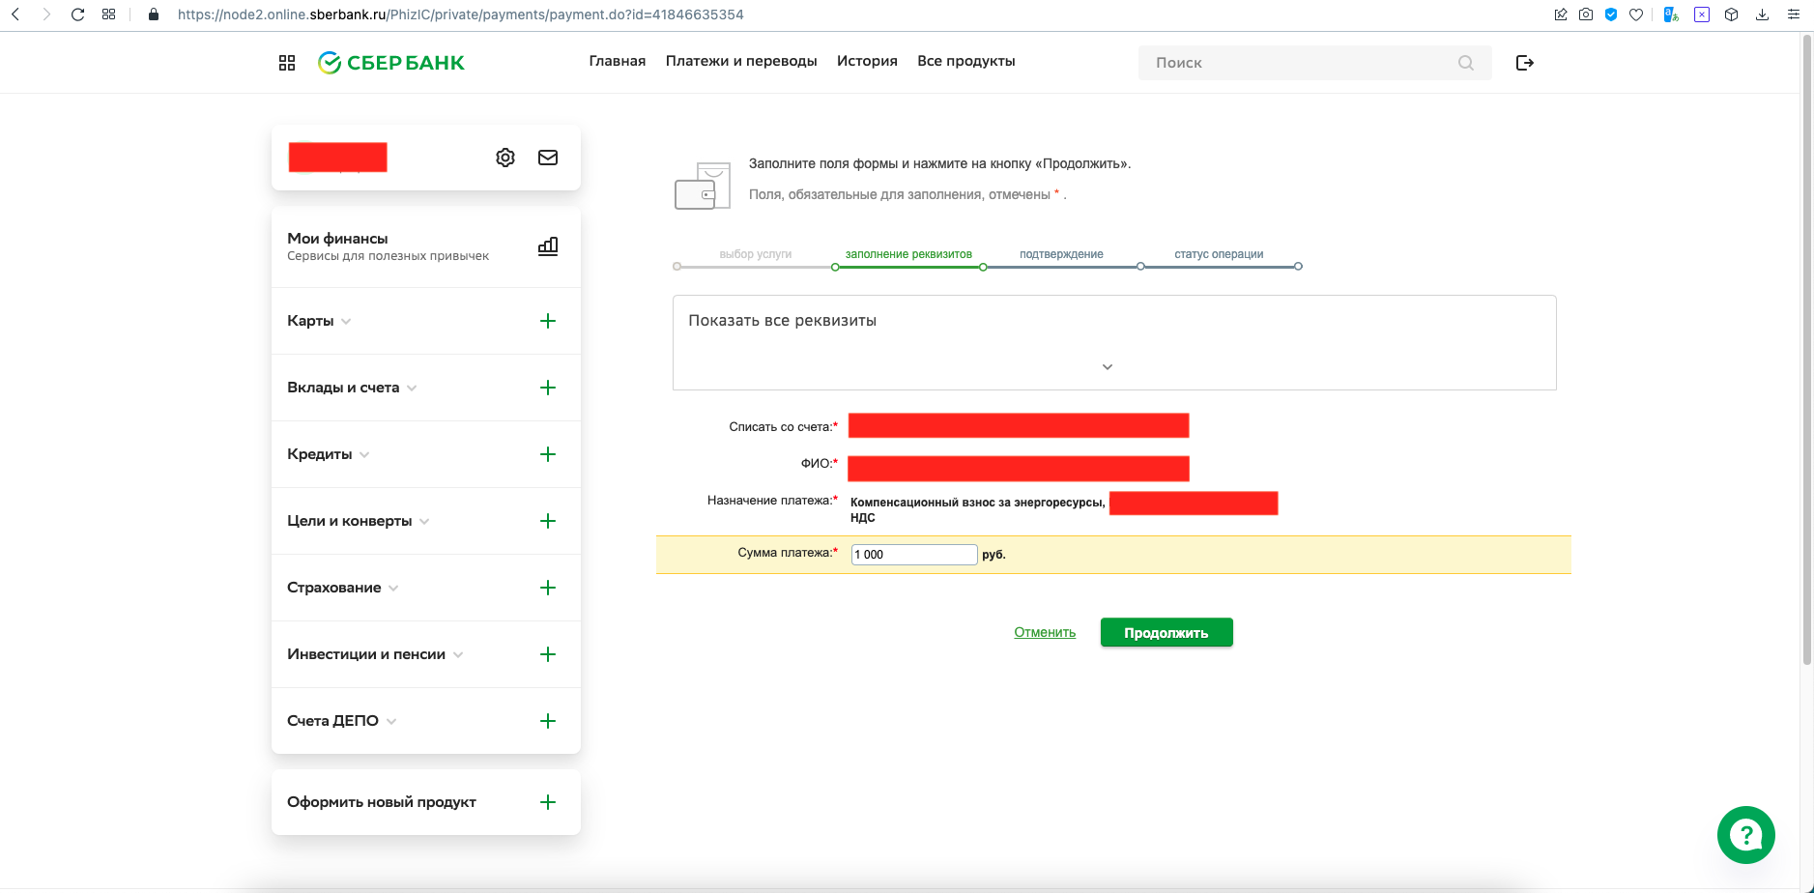Click the статус операции step label
This screenshot has height=893, width=1814.
tap(1219, 254)
